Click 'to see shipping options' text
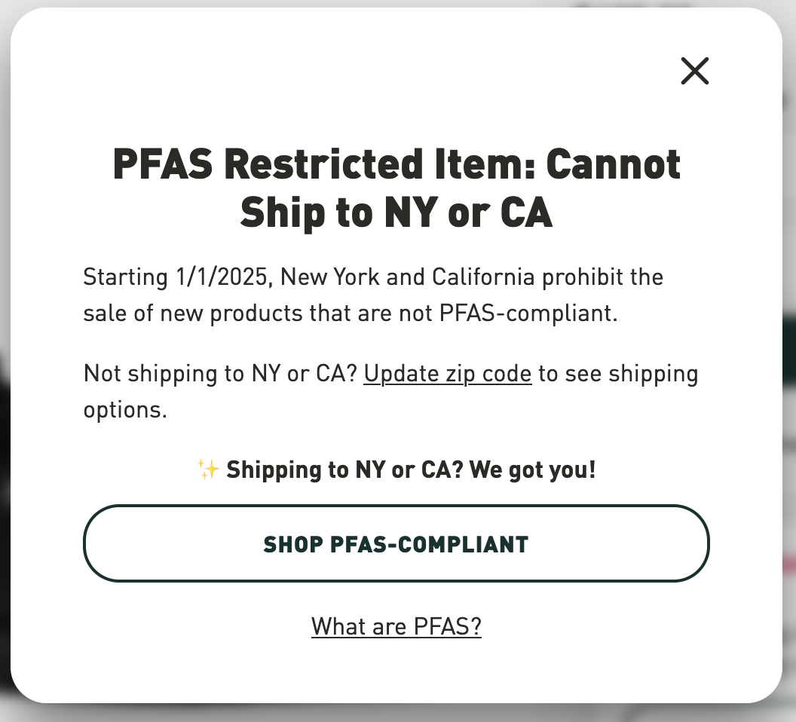 pyautogui.click(x=618, y=374)
